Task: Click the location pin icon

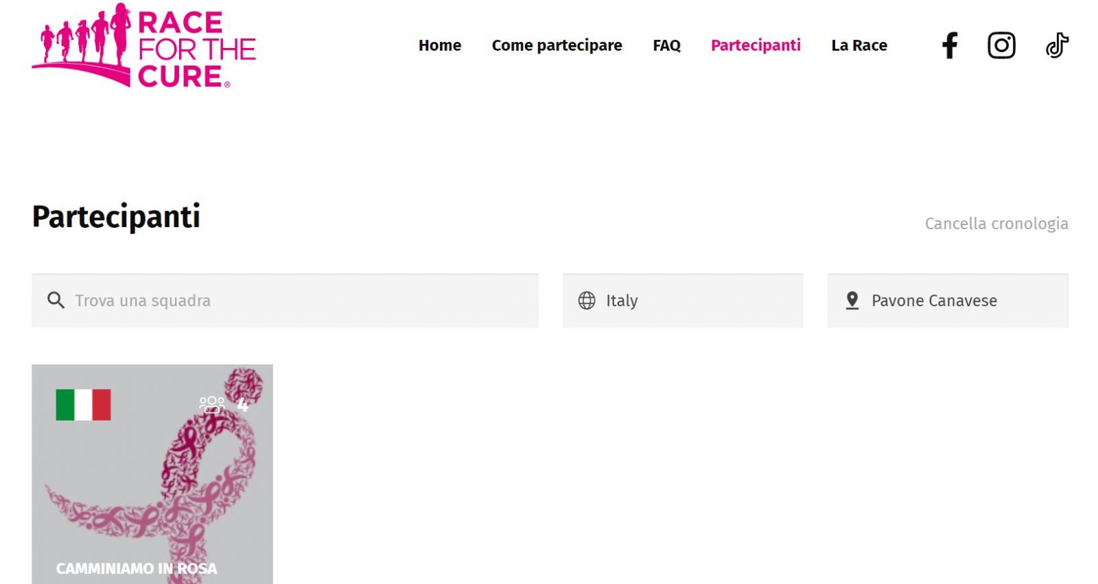Action: pos(852,301)
